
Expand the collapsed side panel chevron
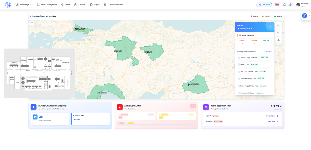(x=310, y=16)
